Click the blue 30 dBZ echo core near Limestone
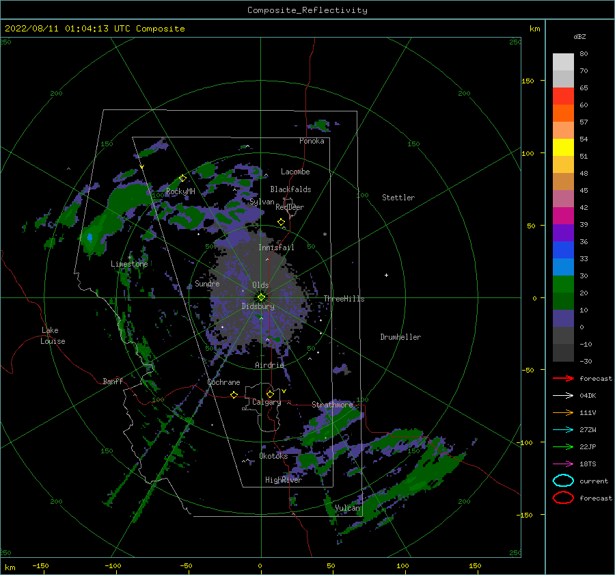 pos(90,237)
